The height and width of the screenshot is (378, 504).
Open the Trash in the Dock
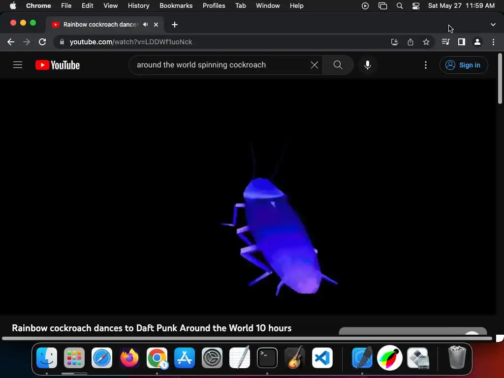[457, 358]
